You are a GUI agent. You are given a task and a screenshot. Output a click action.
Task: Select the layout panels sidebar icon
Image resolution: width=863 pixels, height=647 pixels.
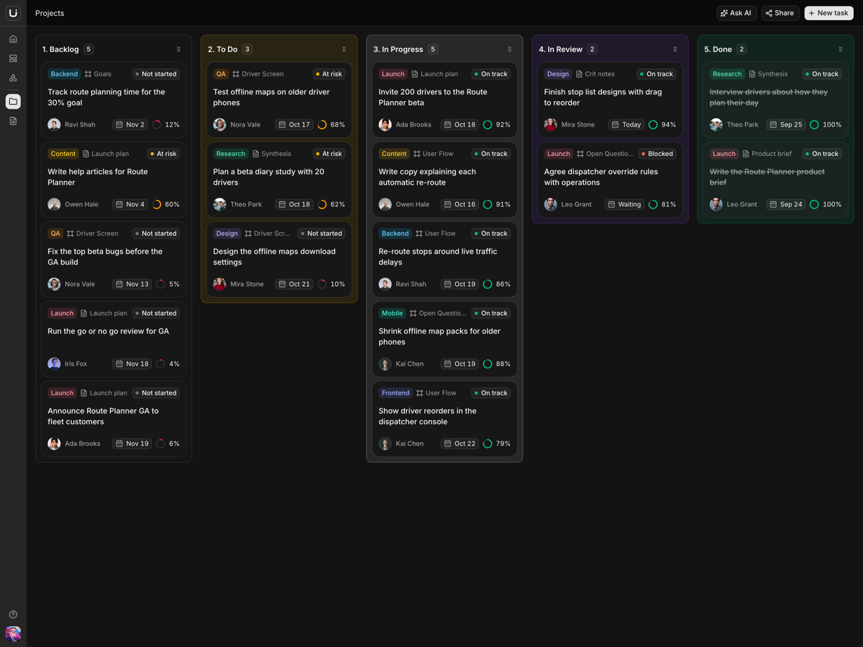click(x=13, y=58)
